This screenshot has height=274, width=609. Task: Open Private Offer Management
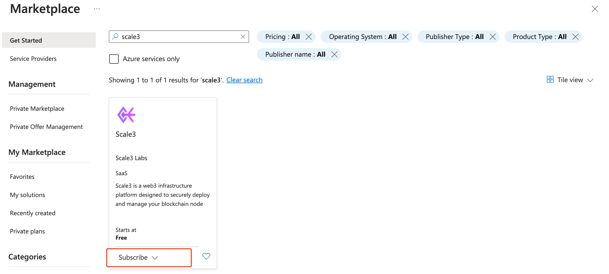tap(46, 127)
